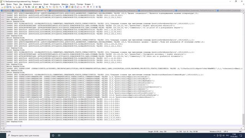
Task: Toggle synchronized vertical scrolling
Action: pyautogui.click(x=54, y=7)
